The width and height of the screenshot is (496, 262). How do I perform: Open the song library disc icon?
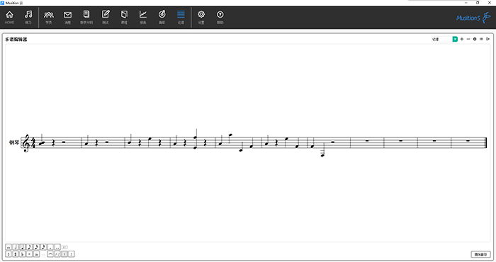point(162,17)
